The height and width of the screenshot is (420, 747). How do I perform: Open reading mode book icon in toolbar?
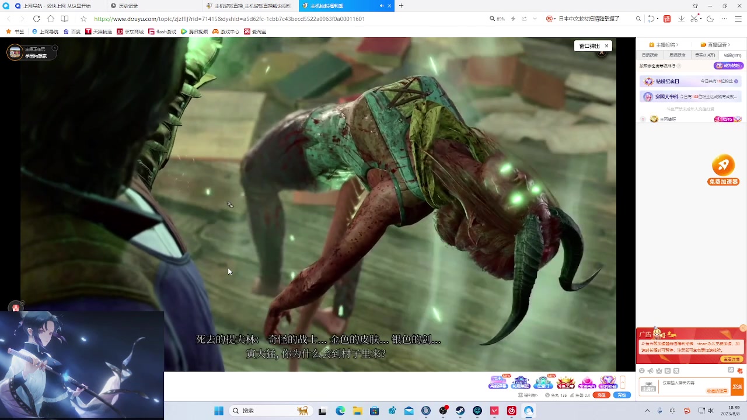tap(65, 19)
